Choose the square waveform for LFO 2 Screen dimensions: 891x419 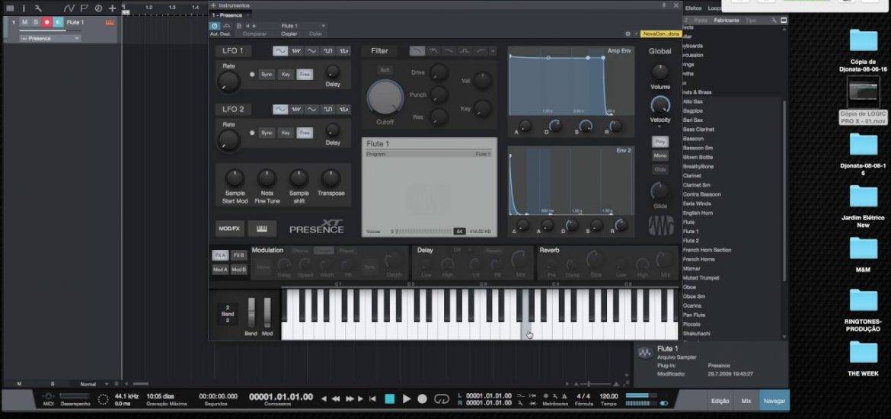coord(327,109)
